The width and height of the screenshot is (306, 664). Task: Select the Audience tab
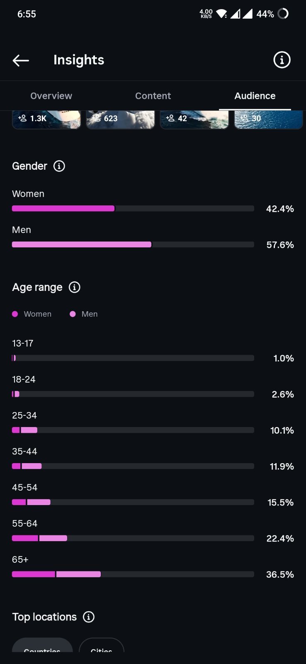click(x=255, y=96)
